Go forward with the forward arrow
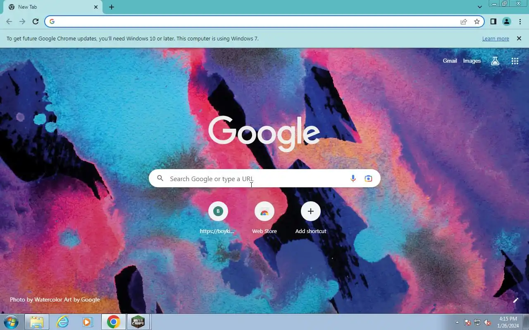 (x=22, y=21)
